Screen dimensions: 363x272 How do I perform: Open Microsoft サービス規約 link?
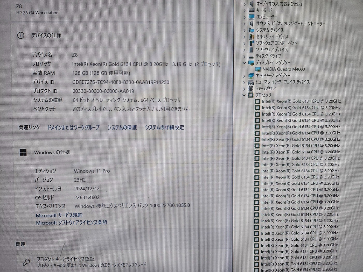click(59, 215)
